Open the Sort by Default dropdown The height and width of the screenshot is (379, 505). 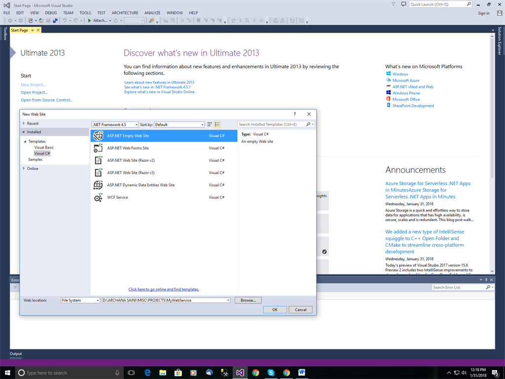tap(179, 124)
